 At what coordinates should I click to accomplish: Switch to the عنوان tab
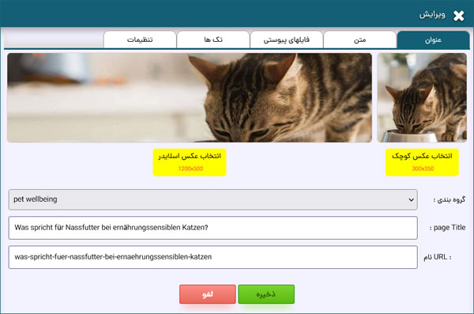[433, 40]
